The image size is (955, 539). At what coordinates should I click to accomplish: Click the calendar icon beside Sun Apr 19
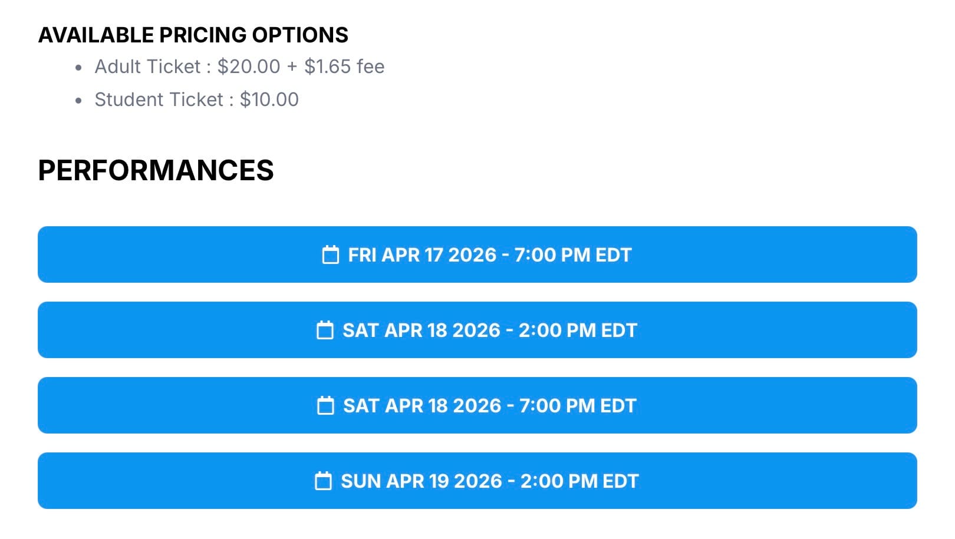click(x=323, y=481)
